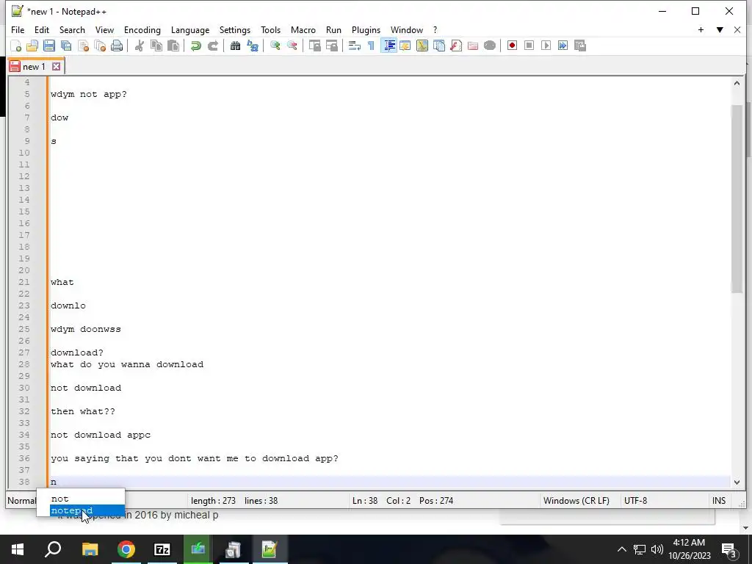The image size is (752, 564).
Task: Toggle file monitoring (tail -f) icon
Action: pyautogui.click(x=490, y=46)
